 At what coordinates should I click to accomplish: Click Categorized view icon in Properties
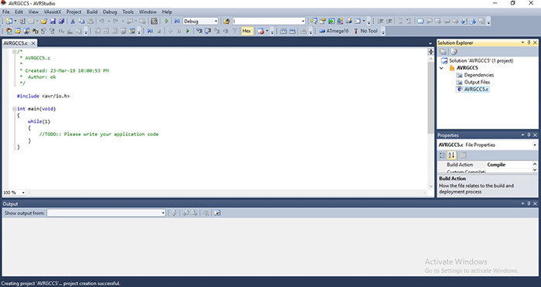[x=442, y=155]
